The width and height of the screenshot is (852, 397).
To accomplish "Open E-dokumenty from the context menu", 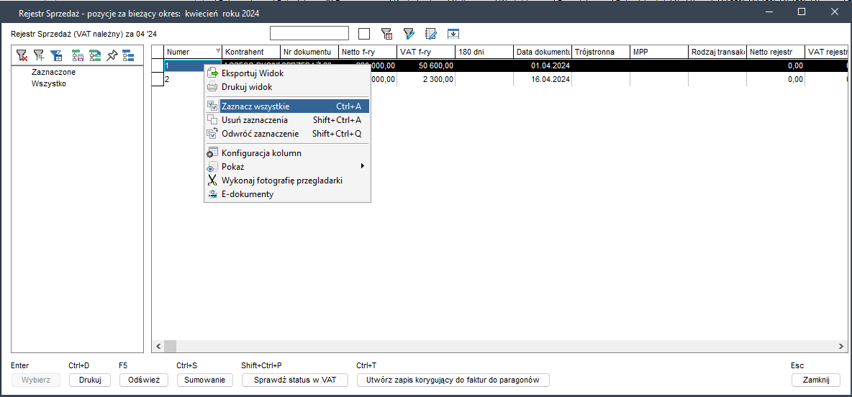I will 287,194.
